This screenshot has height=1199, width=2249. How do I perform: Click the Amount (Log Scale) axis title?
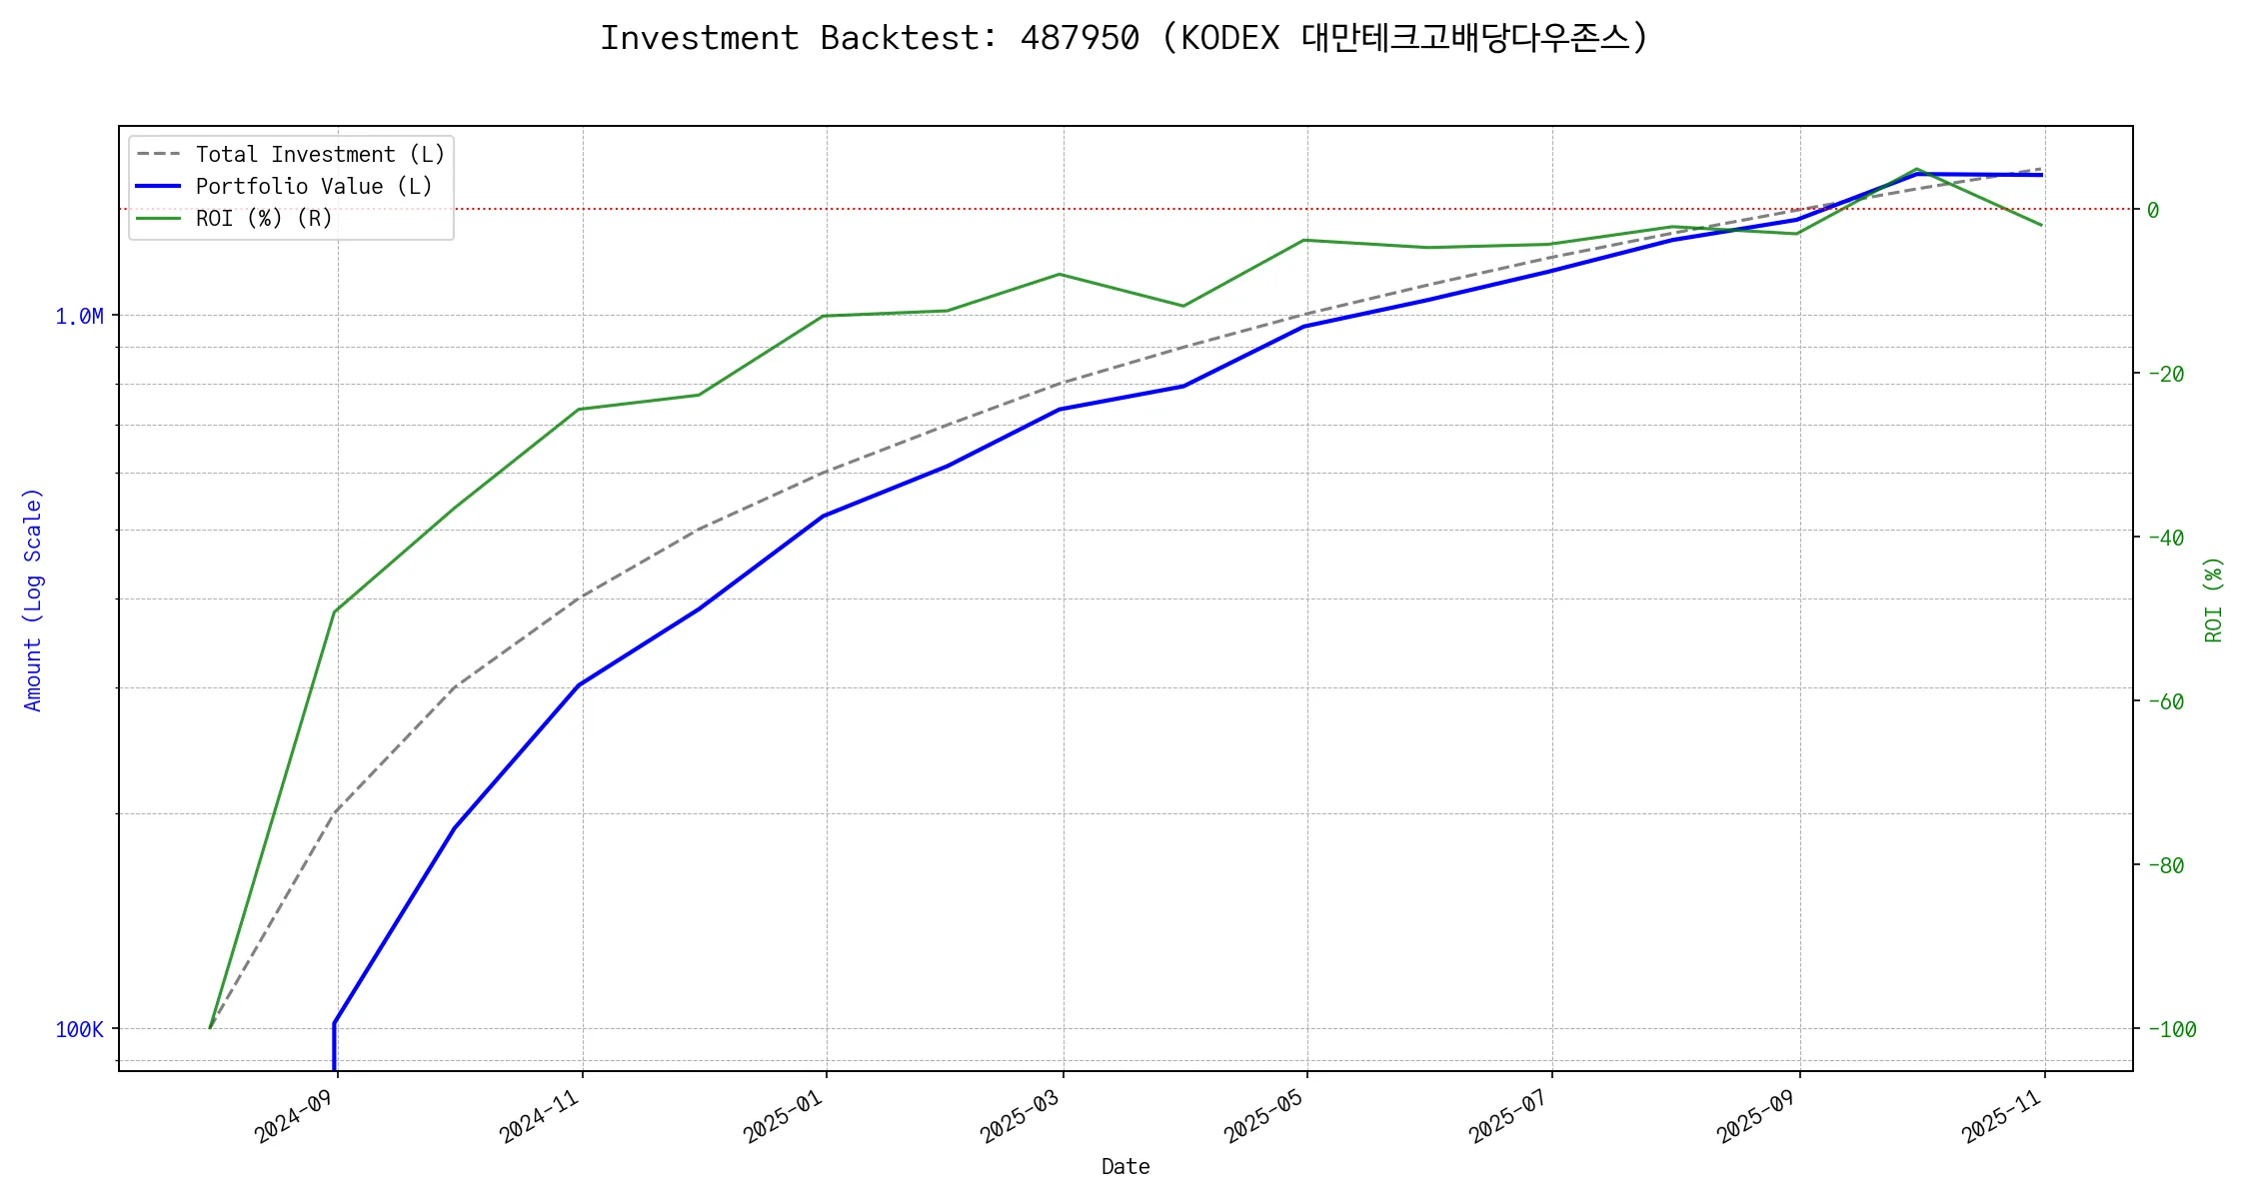(33, 599)
